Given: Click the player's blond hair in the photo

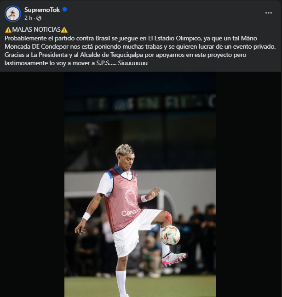Looking at the screenshot, I should [124, 149].
